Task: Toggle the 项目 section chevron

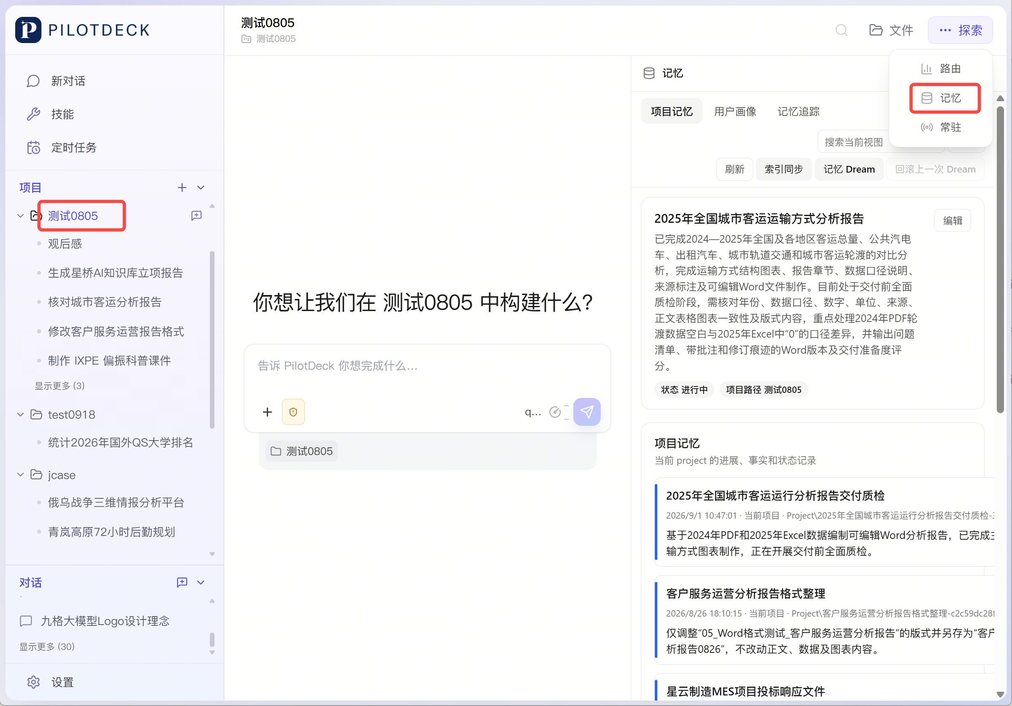Action: [x=201, y=188]
